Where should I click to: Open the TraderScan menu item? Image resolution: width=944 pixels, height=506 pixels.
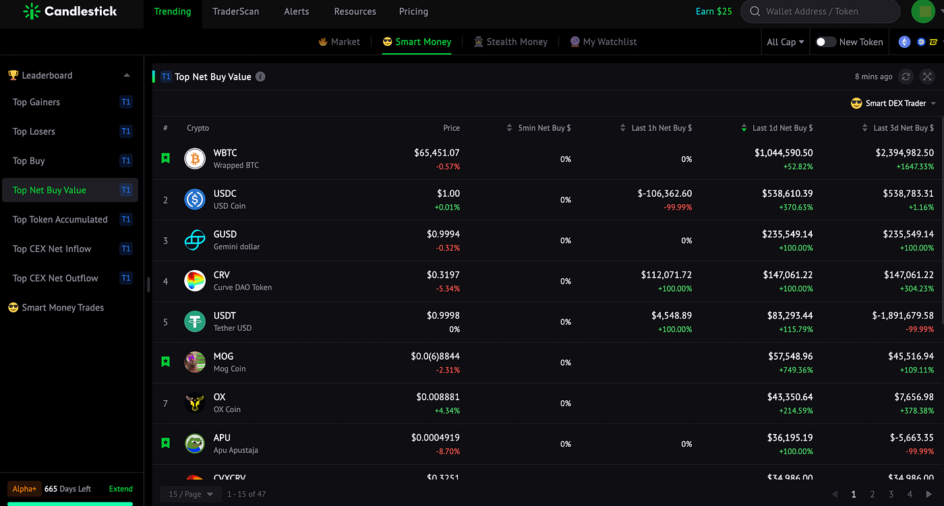coord(235,11)
